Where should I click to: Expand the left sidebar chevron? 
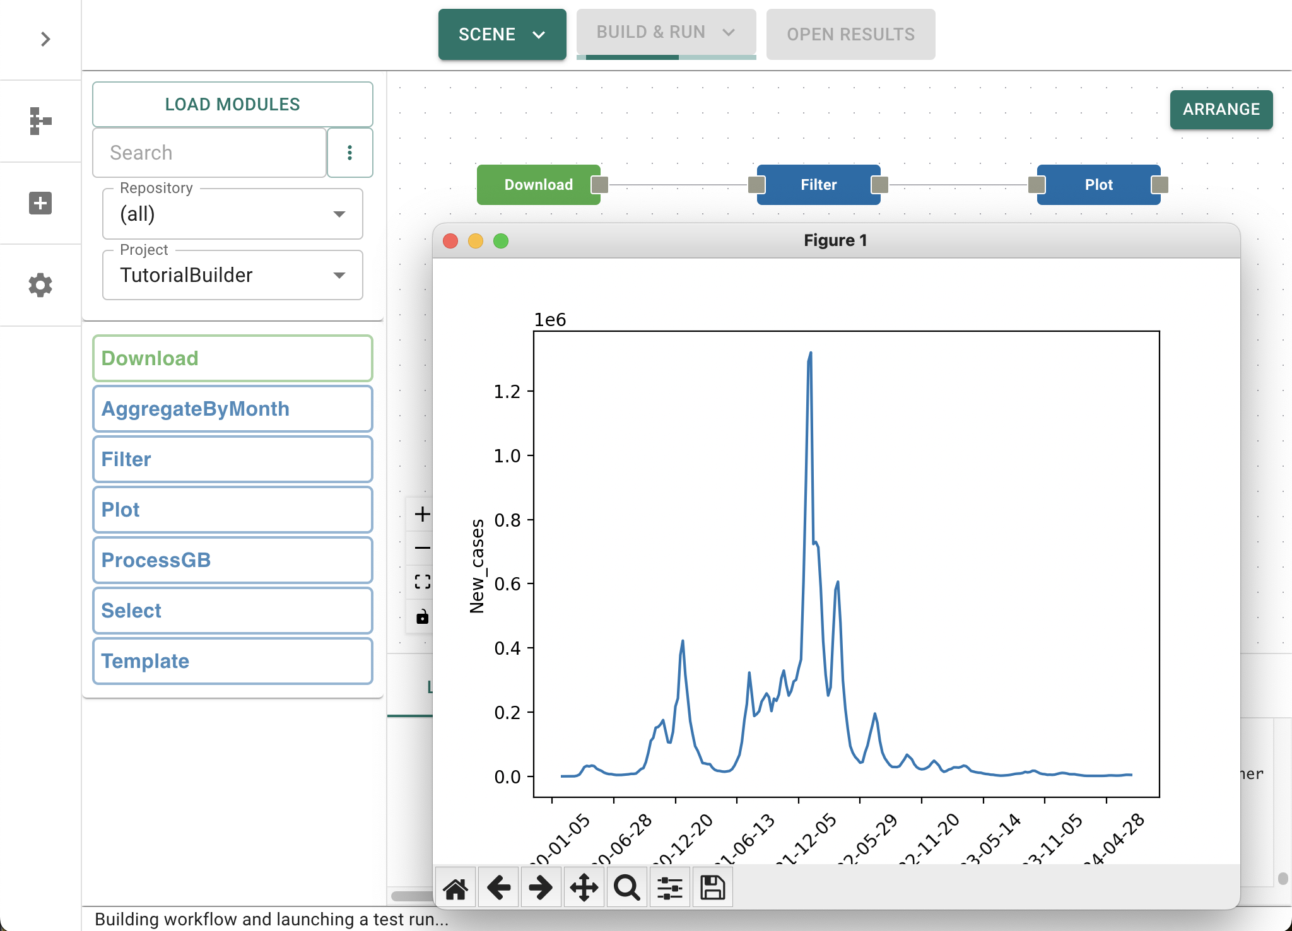pos(45,39)
